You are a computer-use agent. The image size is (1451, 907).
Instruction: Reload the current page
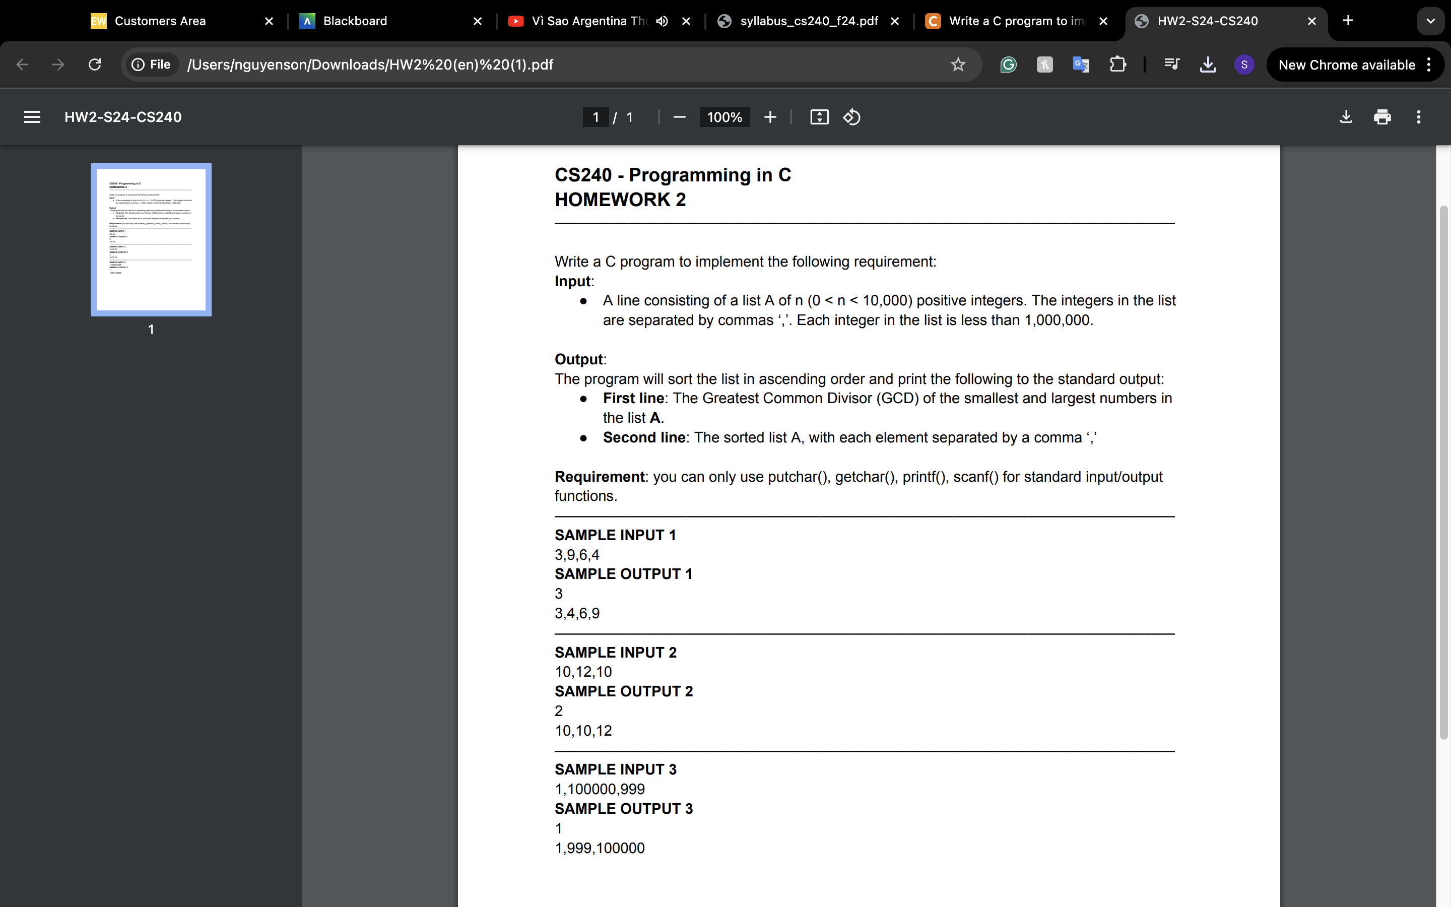(x=94, y=65)
